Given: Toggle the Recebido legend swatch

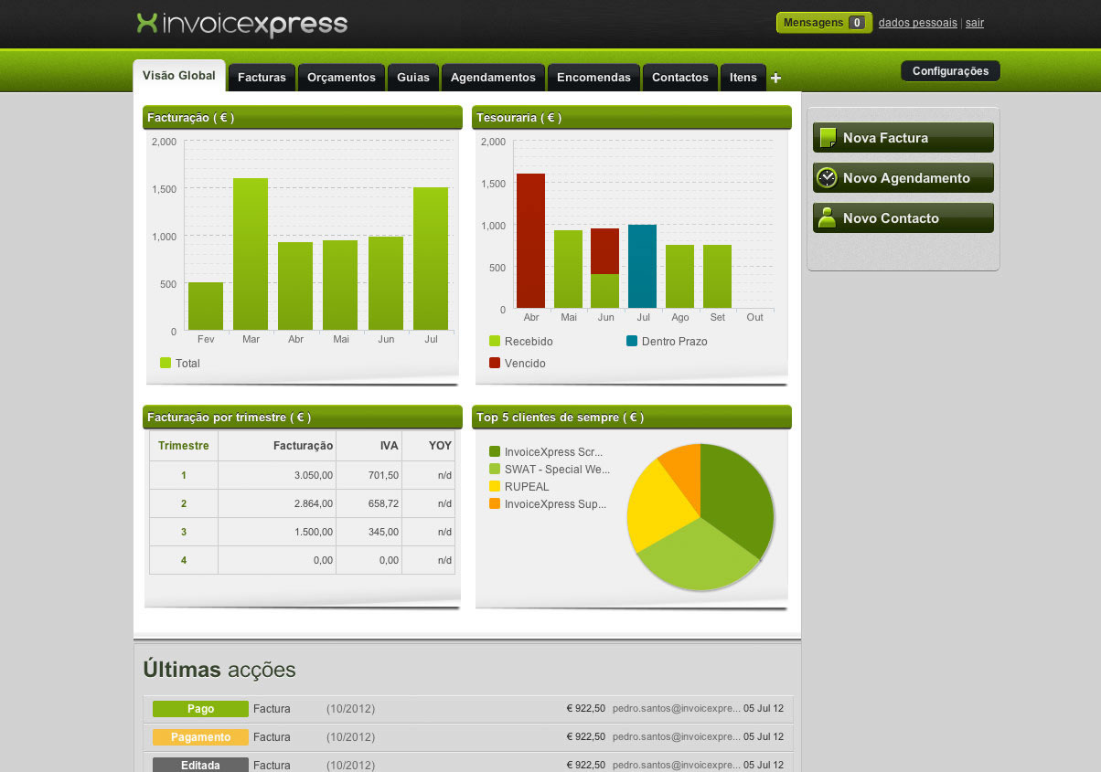Looking at the screenshot, I should 495,342.
